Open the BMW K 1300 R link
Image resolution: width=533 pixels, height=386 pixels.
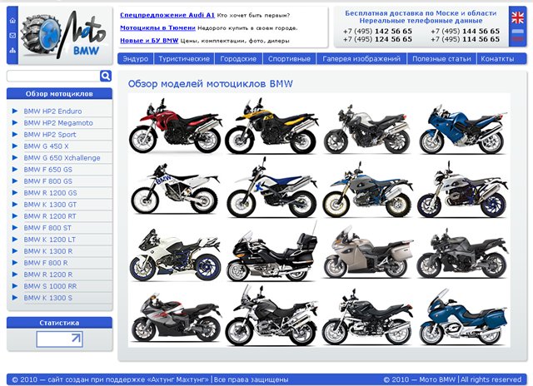coord(48,251)
